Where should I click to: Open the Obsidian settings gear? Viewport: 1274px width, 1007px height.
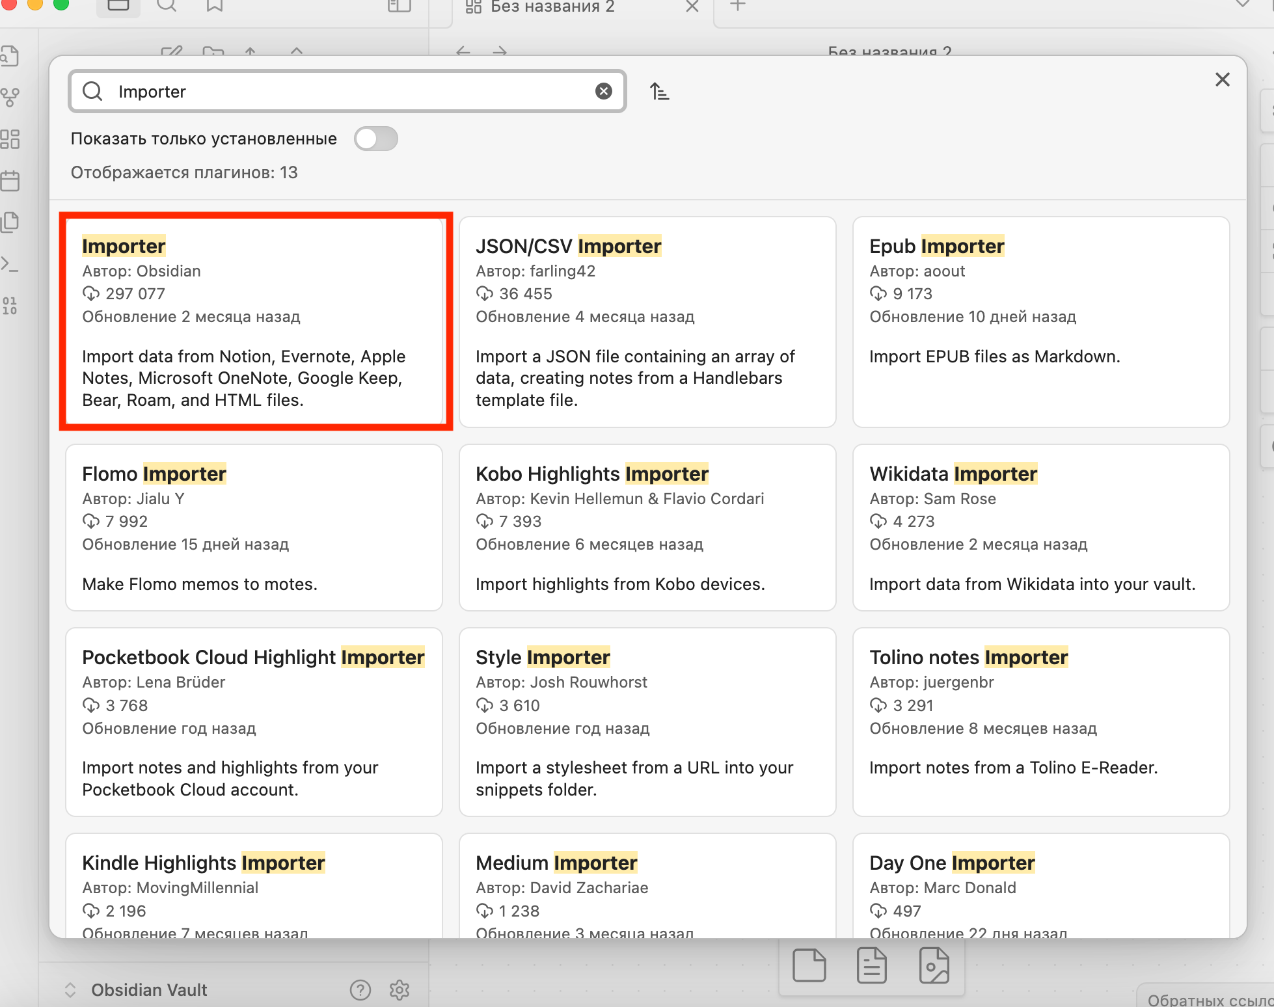[400, 989]
